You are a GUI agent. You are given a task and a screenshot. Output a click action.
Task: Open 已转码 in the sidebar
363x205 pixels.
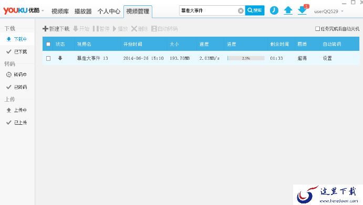[17, 87]
